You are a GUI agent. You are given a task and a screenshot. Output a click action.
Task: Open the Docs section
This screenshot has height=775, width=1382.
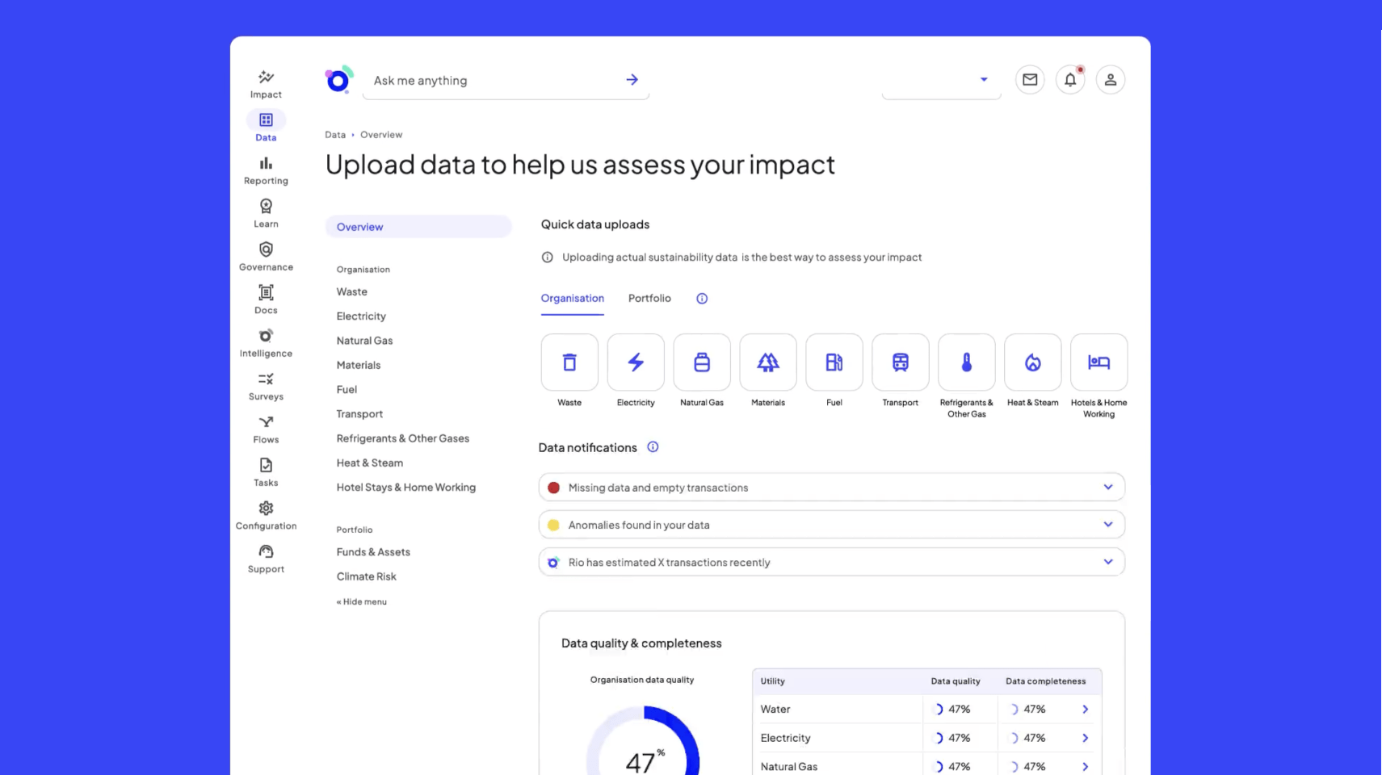(266, 300)
